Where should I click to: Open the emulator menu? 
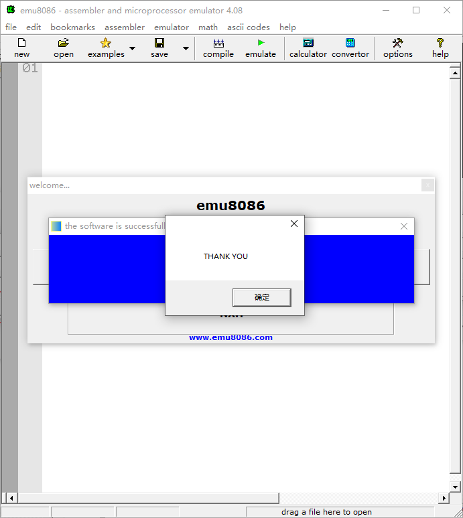[x=172, y=27]
